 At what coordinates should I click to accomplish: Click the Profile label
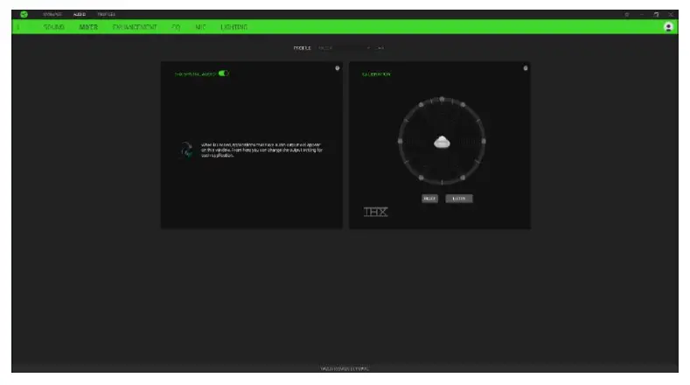coord(303,48)
